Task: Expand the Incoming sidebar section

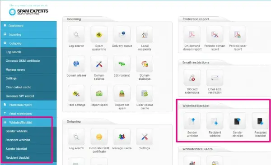Action: pos(29,34)
